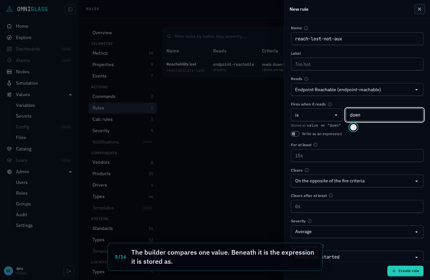Open Audit under Admin
Image resolution: width=430 pixels, height=280 pixels.
(21, 215)
